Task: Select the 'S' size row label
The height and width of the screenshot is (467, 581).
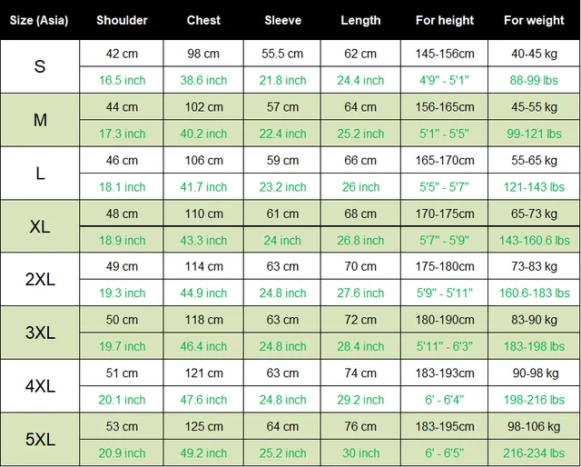Action: point(40,66)
